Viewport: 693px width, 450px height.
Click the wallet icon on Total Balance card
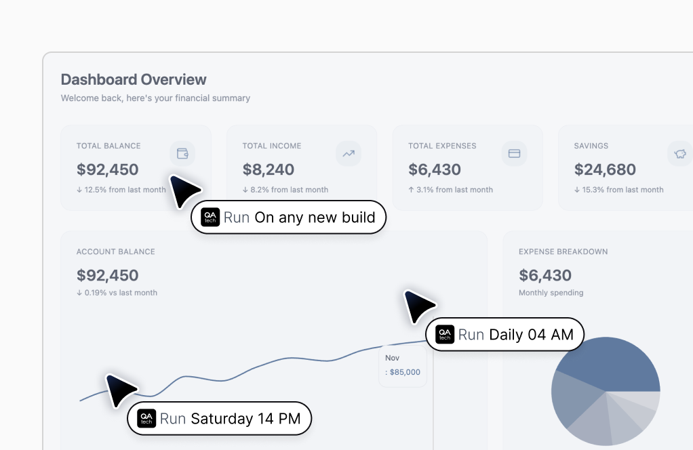(182, 153)
